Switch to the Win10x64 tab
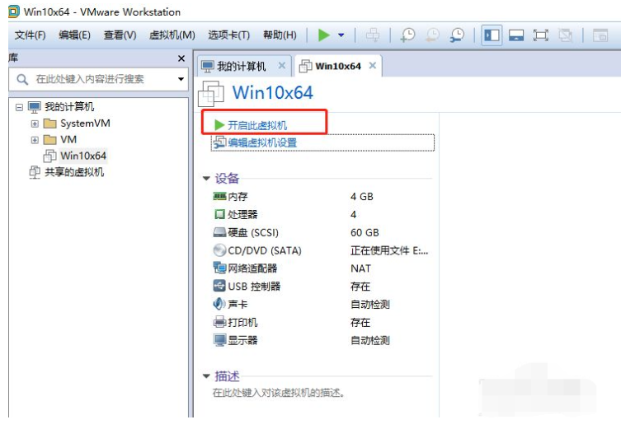621x429 pixels. 338,66
